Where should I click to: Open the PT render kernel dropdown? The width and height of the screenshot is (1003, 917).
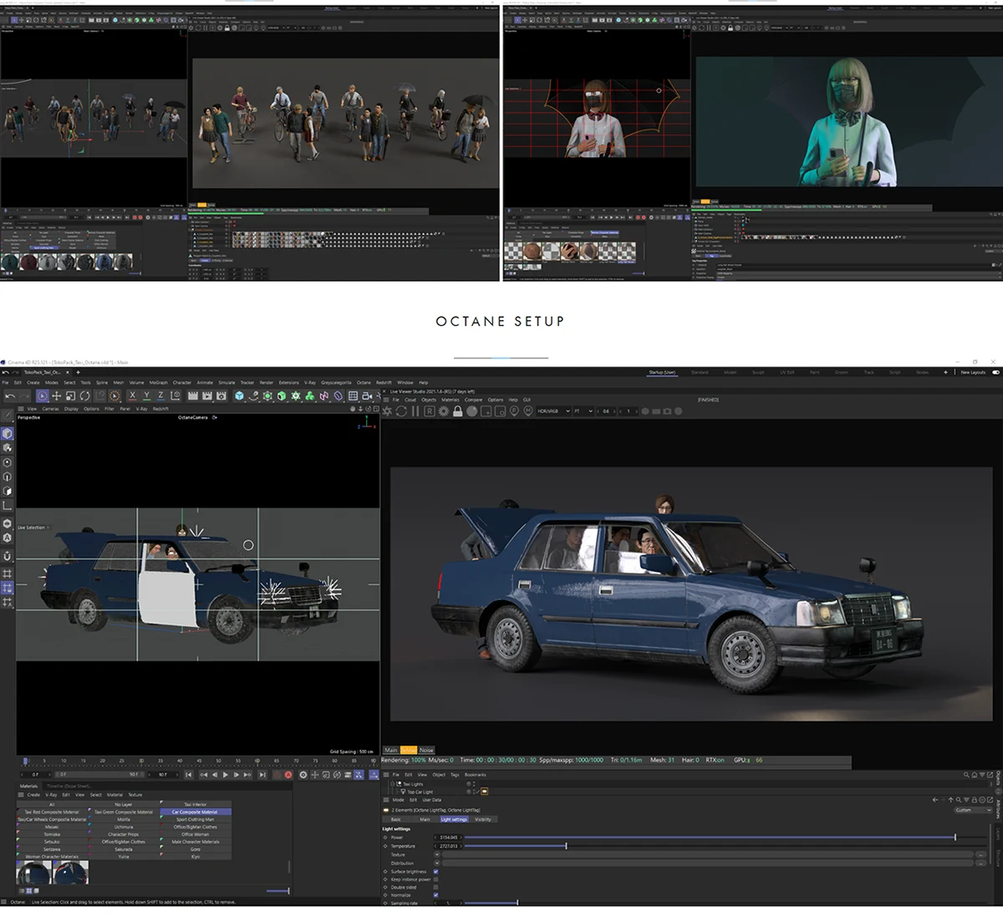tap(583, 411)
